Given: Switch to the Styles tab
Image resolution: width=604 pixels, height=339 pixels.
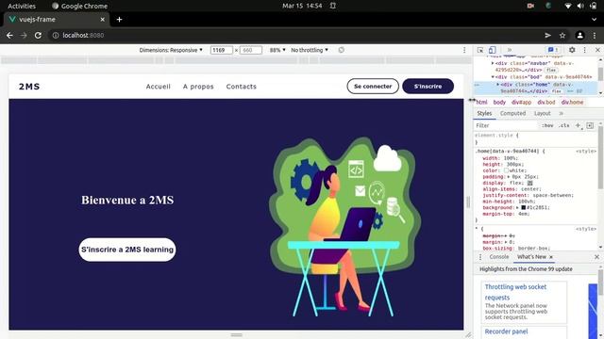Looking at the screenshot, I should [484, 113].
